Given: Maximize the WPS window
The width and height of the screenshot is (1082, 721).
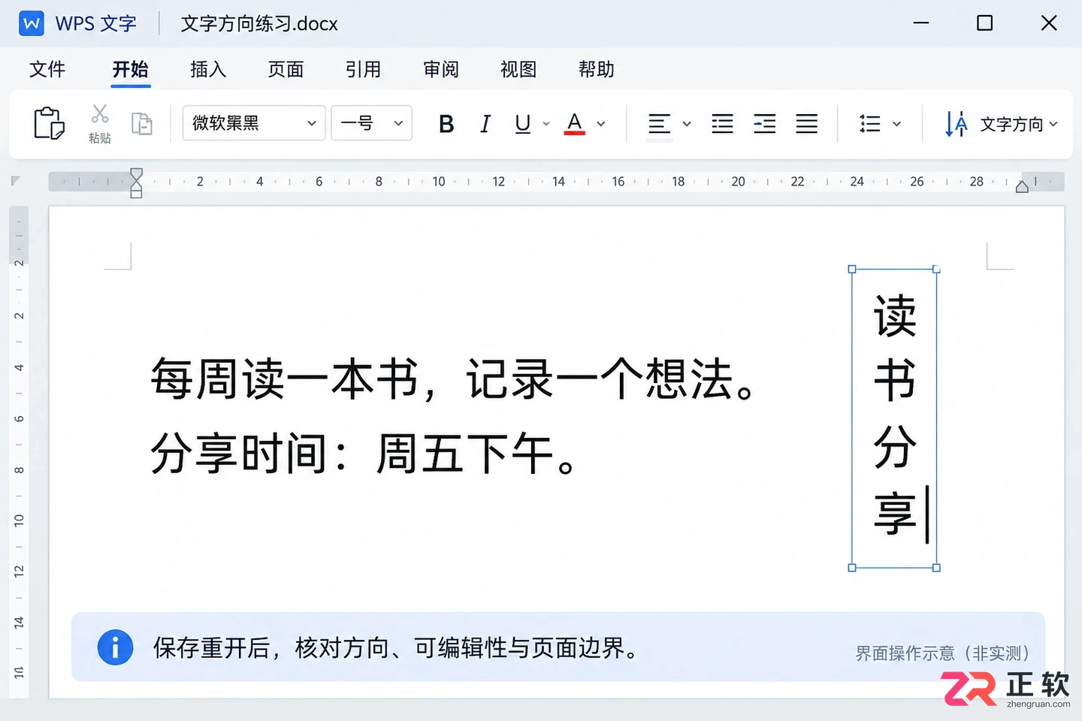Looking at the screenshot, I should click(984, 23).
